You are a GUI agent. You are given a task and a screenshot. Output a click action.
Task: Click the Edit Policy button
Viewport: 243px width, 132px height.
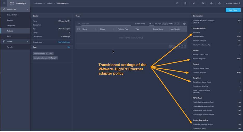click(233, 10)
